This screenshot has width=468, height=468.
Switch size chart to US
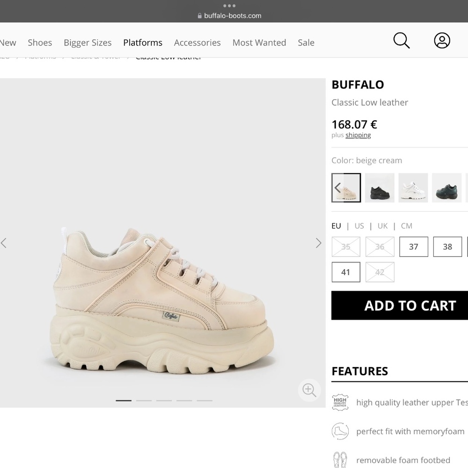click(x=359, y=226)
